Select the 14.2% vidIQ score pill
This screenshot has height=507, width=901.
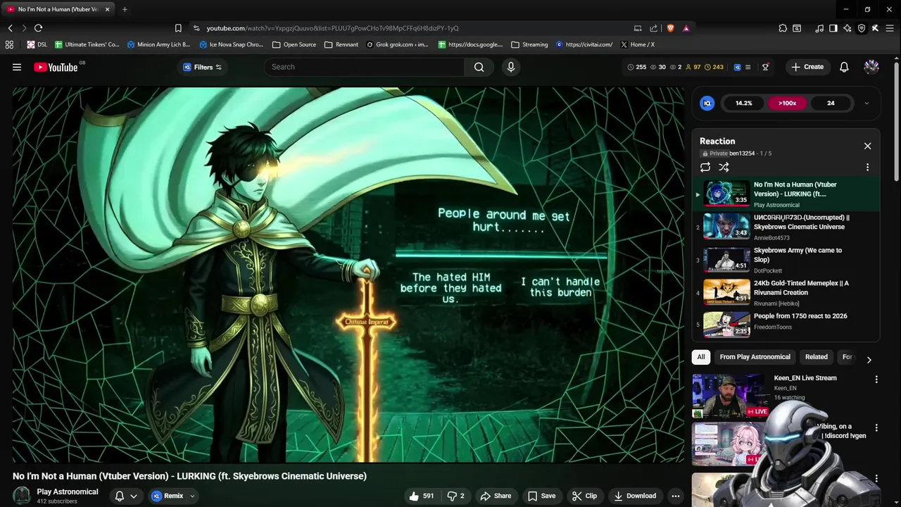click(743, 103)
